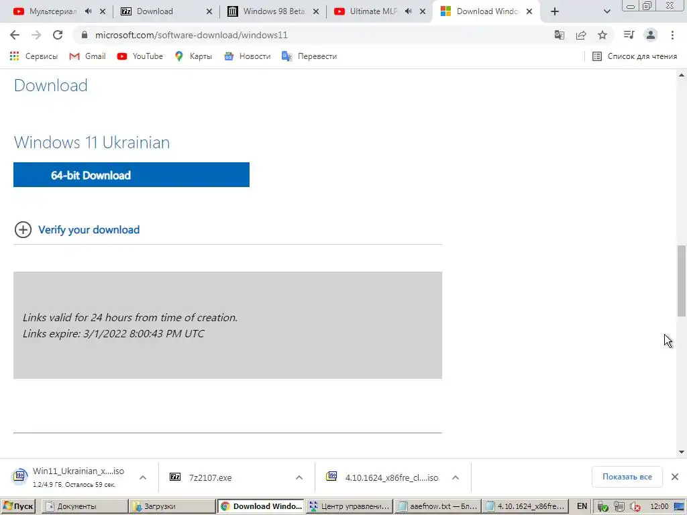Mute the Ultimate MLP tab audio icon
Image resolution: width=687 pixels, height=515 pixels.
(409, 11)
